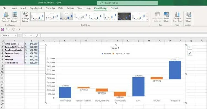Click the blue Sales bar in chart
This screenshot has height=109, width=207.
pyautogui.click(x=138, y=87)
